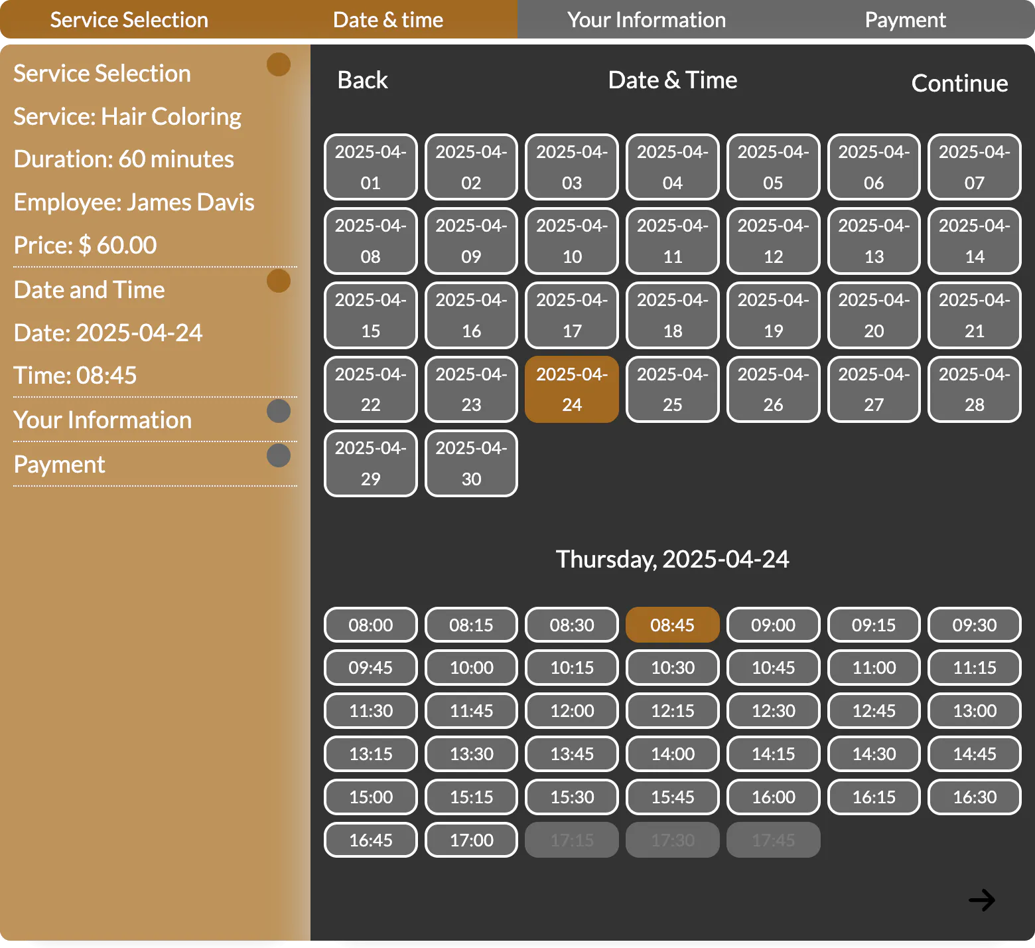The width and height of the screenshot is (1035, 948).
Task: Pick the 12:30 time slot
Action: (x=774, y=711)
